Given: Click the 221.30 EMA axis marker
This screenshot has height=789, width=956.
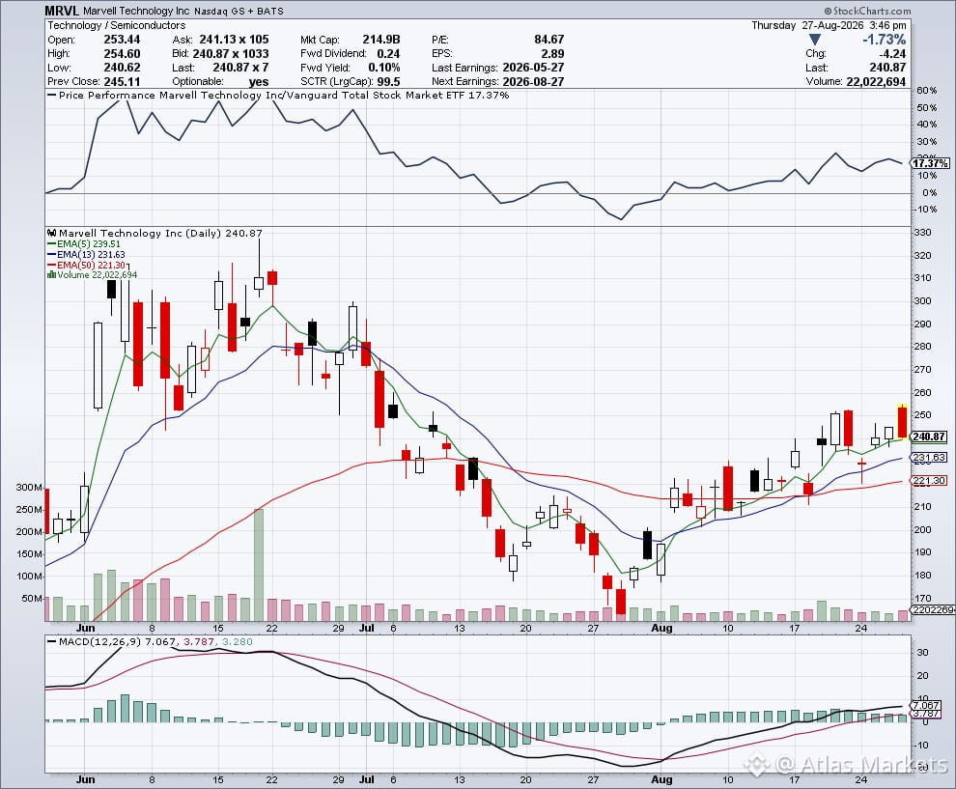Looking at the screenshot, I should pos(929,481).
